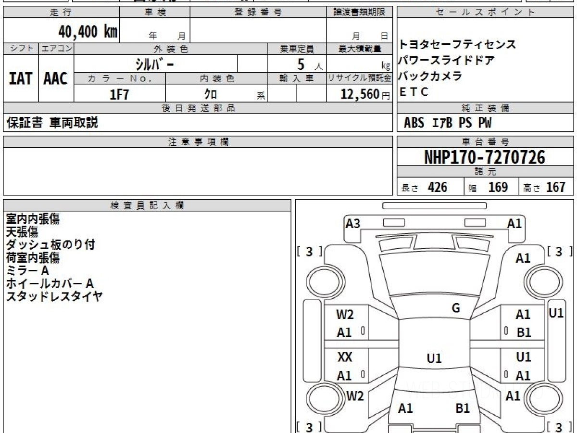Viewport: 577px width, 433px height.
Task: Click the B1 mark on the front door panel
Action: point(524,332)
